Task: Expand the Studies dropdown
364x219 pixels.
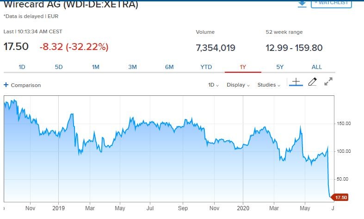Action: tap(268, 85)
